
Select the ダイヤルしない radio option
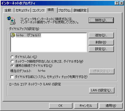[x=12, y=57]
